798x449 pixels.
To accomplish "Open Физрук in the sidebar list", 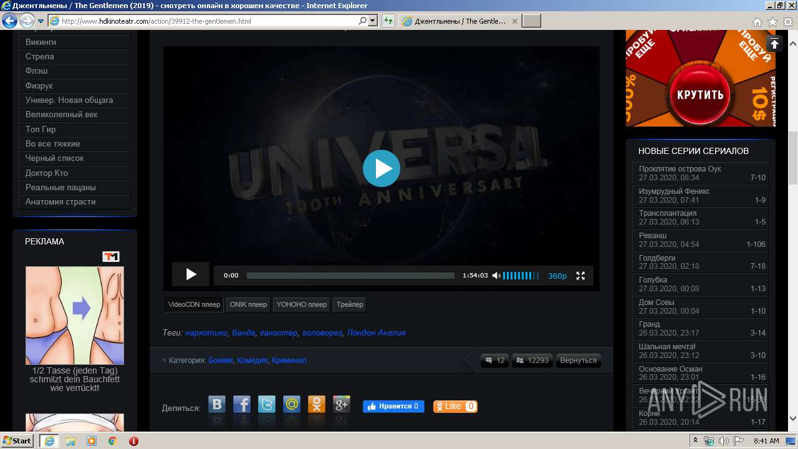I will (x=75, y=85).
